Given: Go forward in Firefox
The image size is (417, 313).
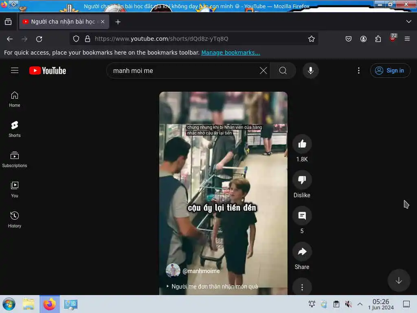Looking at the screenshot, I should pyautogui.click(x=24, y=39).
